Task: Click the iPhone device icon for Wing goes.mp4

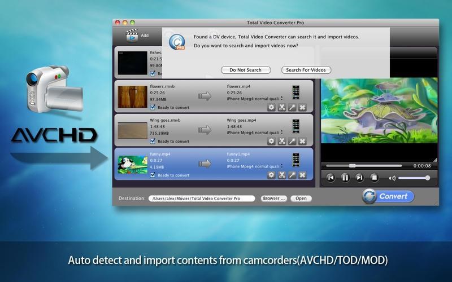Action: click(x=295, y=126)
